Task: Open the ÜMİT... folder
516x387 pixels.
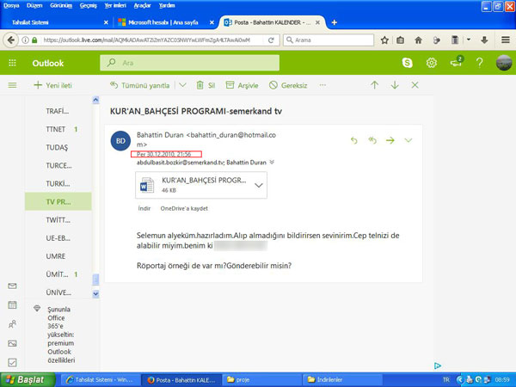Action: pos(58,274)
